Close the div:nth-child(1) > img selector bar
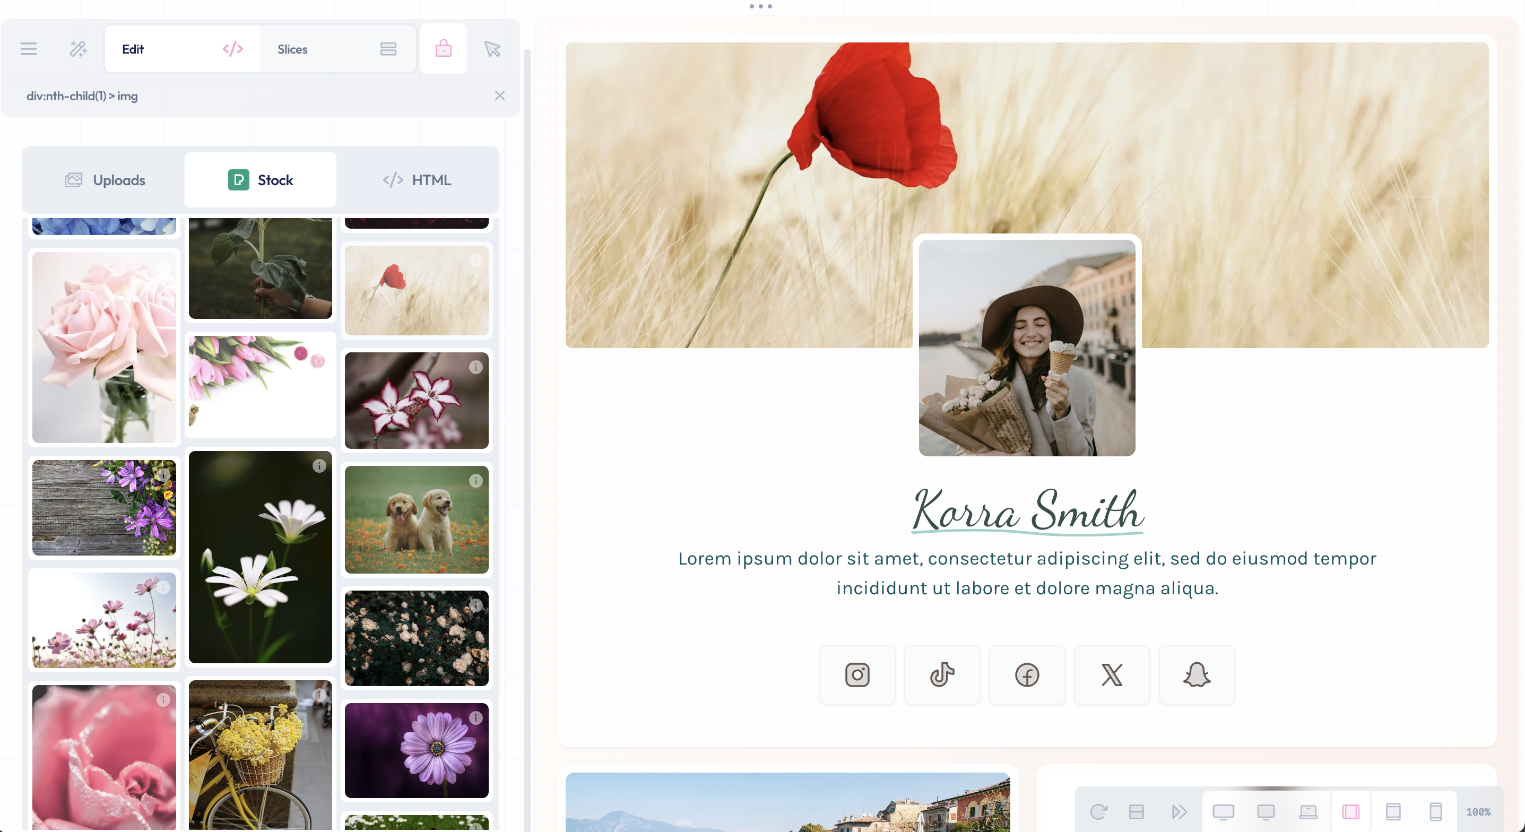1525x832 pixels. click(x=499, y=96)
